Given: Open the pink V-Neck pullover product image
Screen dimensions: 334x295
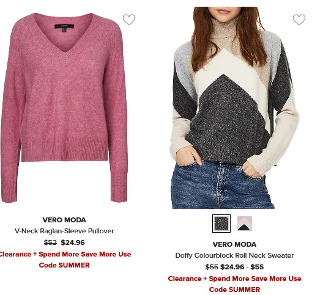Looking at the screenshot, I should click(64, 107).
